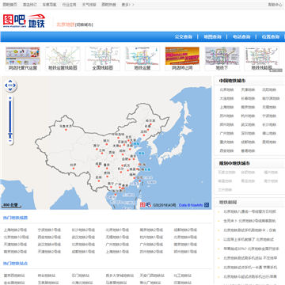
Task: Open 天津地铁 in the metro cities list
Action: coord(248,89)
